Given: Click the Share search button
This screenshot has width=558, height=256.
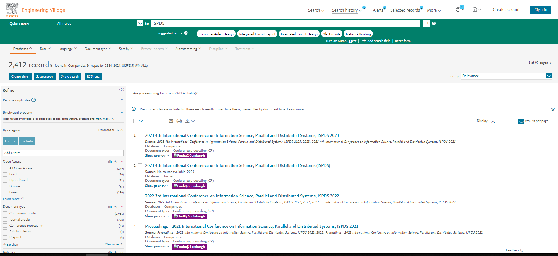Looking at the screenshot, I should pos(70,76).
